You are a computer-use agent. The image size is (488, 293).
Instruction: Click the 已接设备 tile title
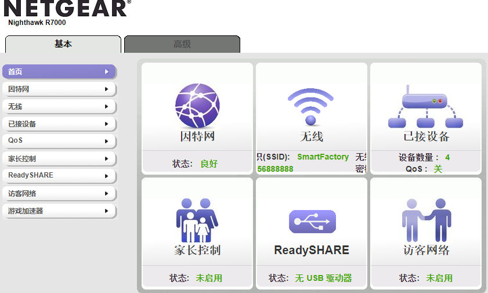coord(426,136)
